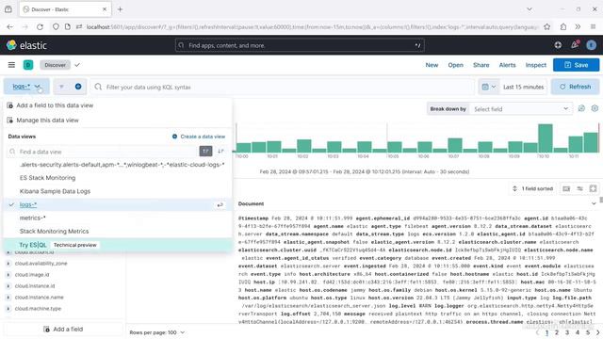Click Share in the top menu
The height and width of the screenshot is (339, 603).
[481, 65]
